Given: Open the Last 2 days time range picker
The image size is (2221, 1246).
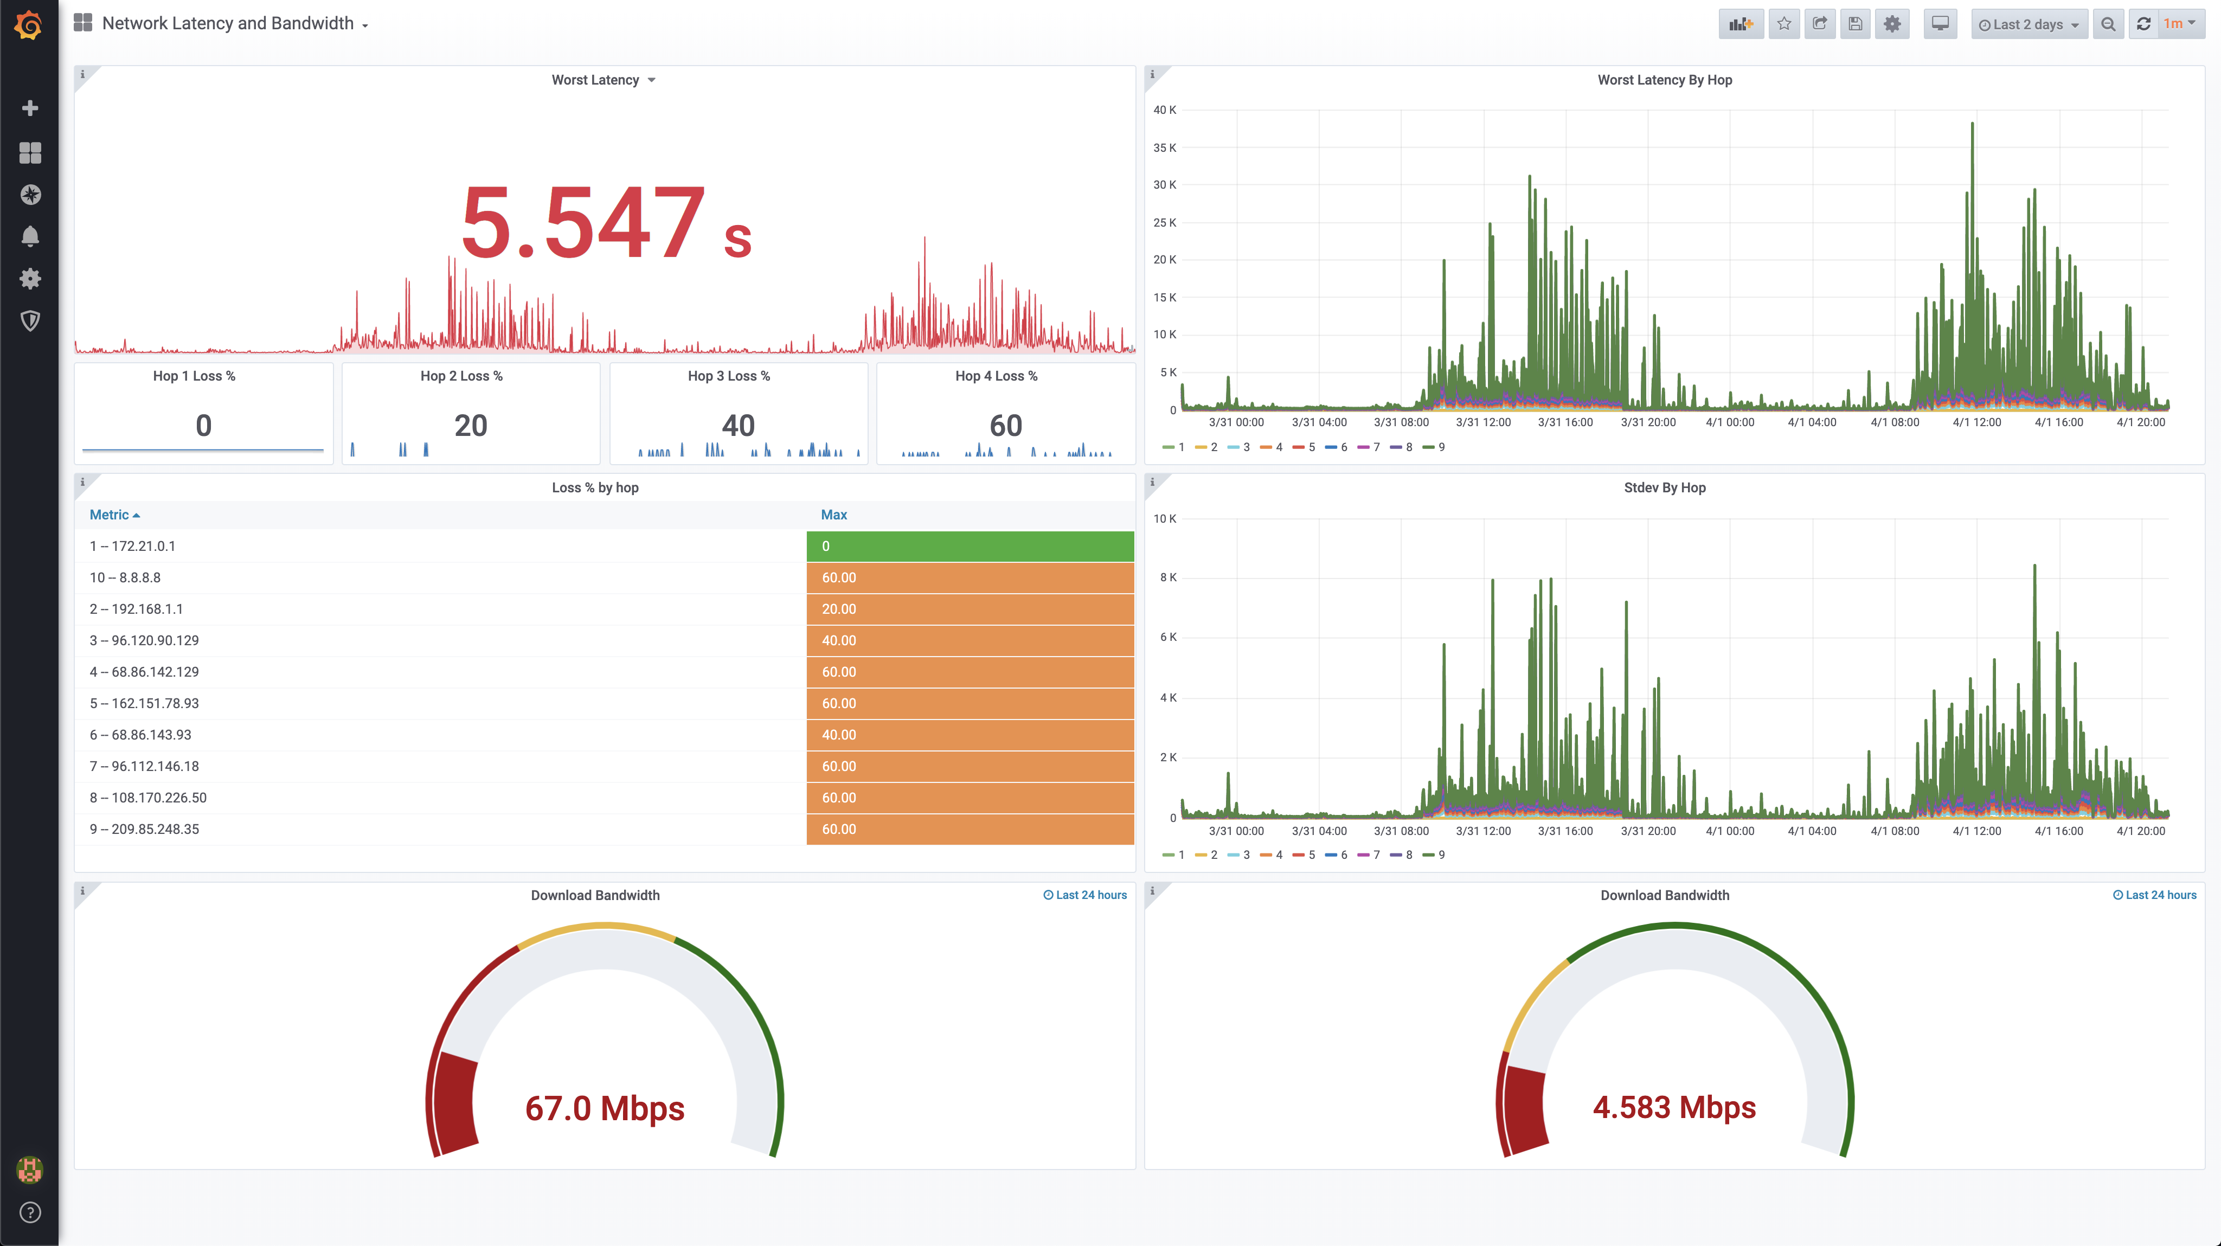Looking at the screenshot, I should pos(2029,23).
